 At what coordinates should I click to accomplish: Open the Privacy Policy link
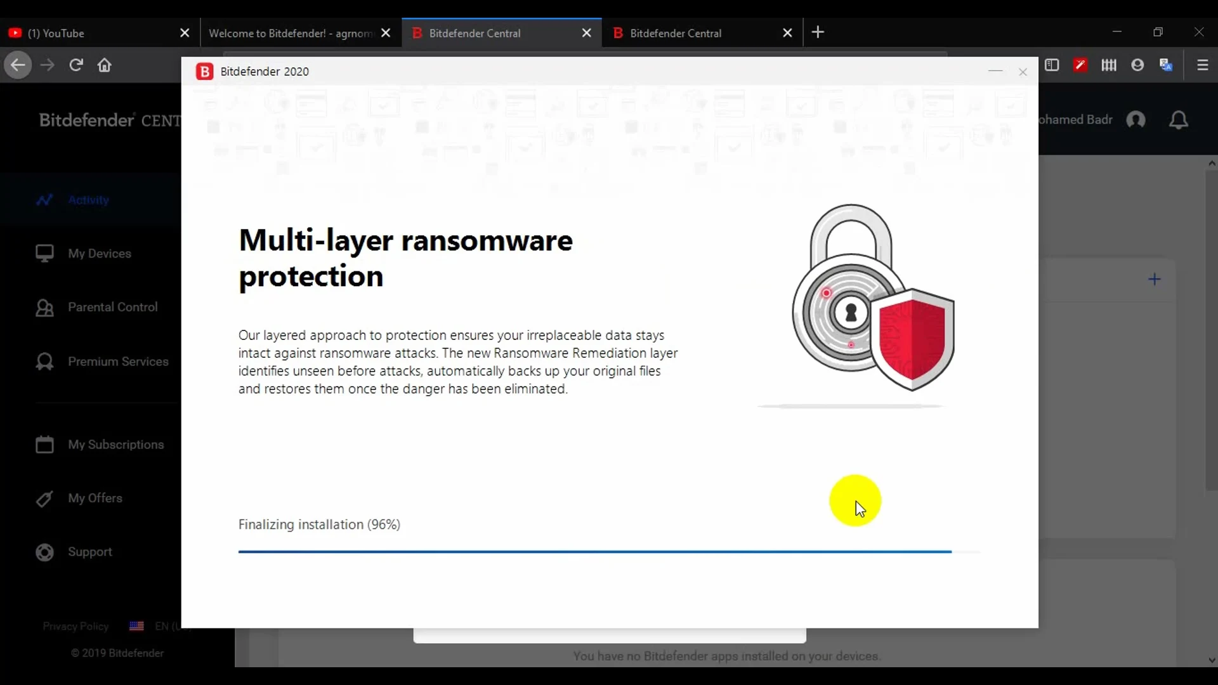75,626
